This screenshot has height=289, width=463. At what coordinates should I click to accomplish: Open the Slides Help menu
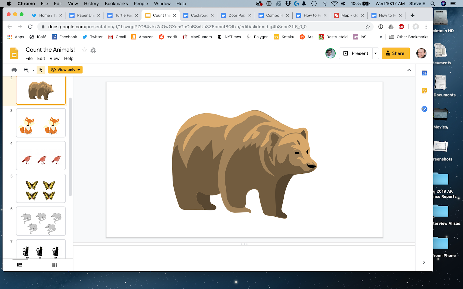point(69,58)
